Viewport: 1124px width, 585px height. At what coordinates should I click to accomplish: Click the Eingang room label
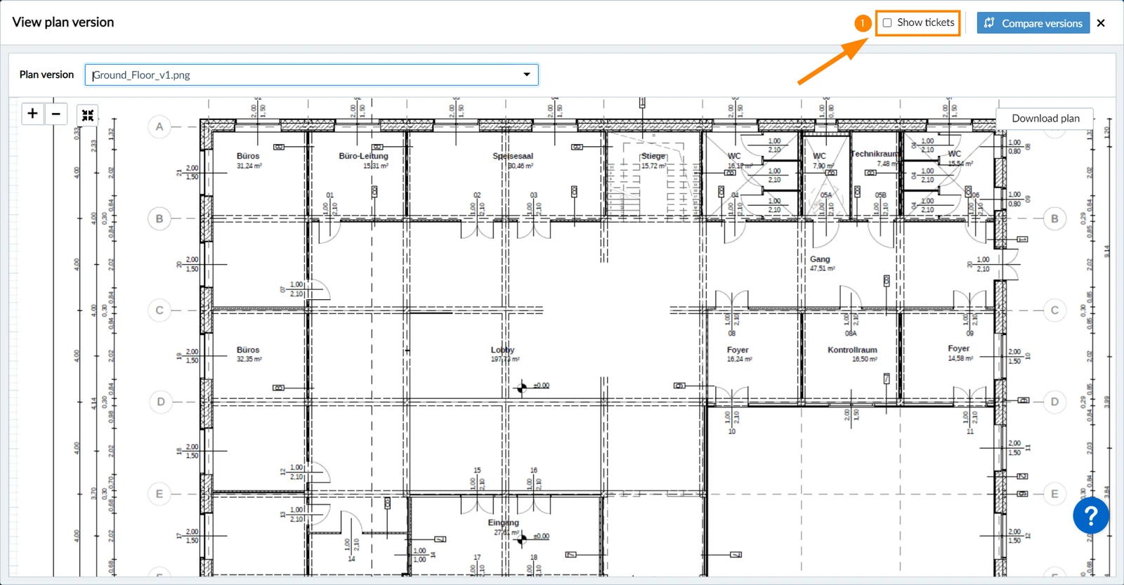[x=504, y=522]
